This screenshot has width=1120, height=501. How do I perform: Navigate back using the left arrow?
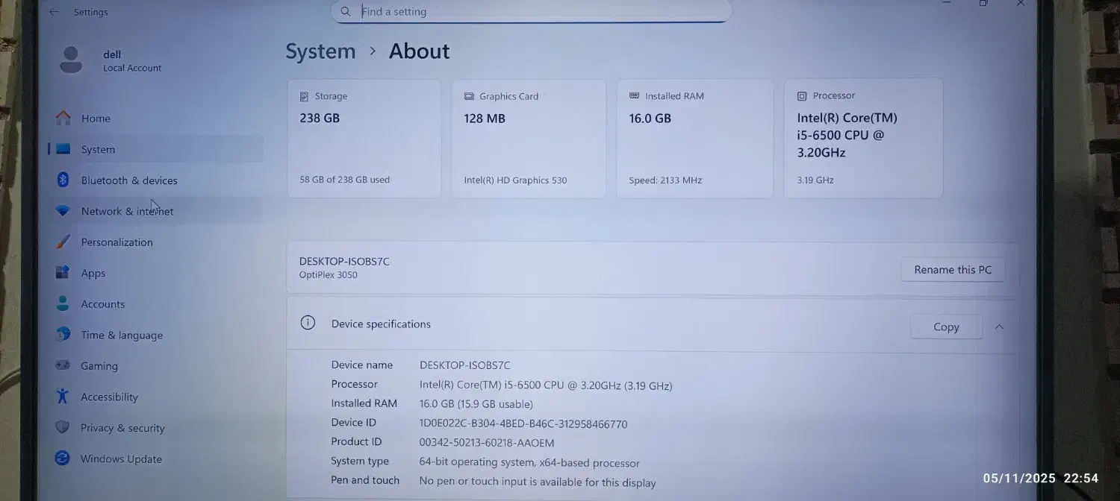[53, 11]
